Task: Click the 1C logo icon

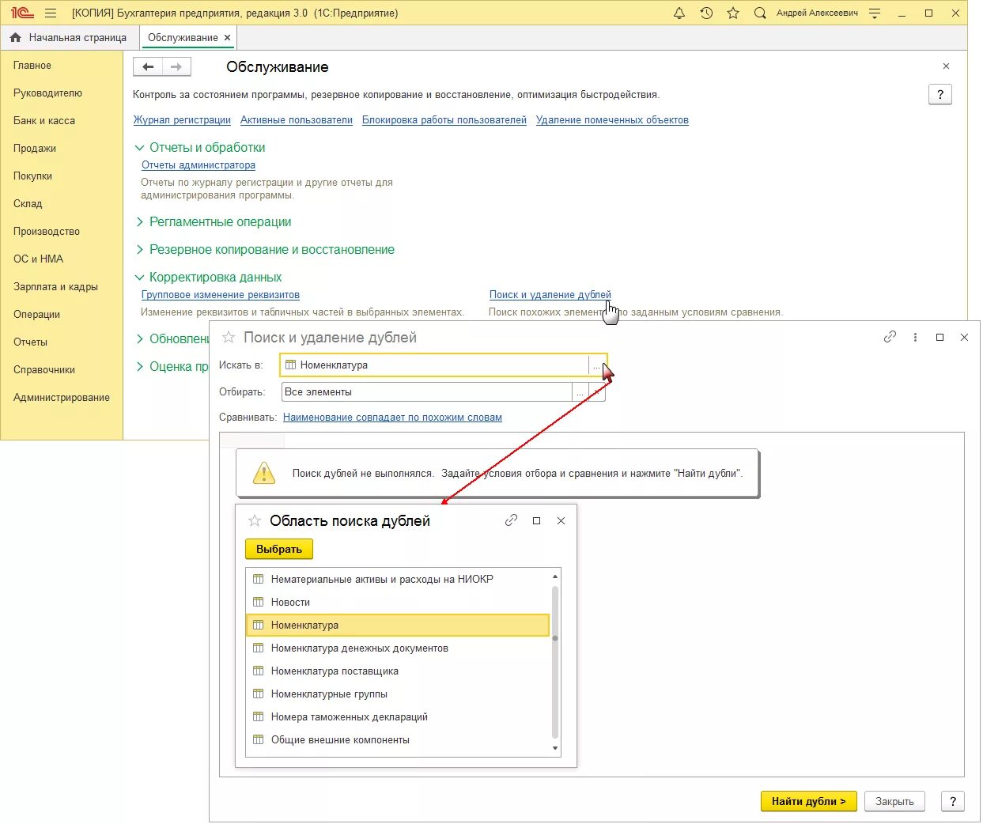Action: point(22,13)
